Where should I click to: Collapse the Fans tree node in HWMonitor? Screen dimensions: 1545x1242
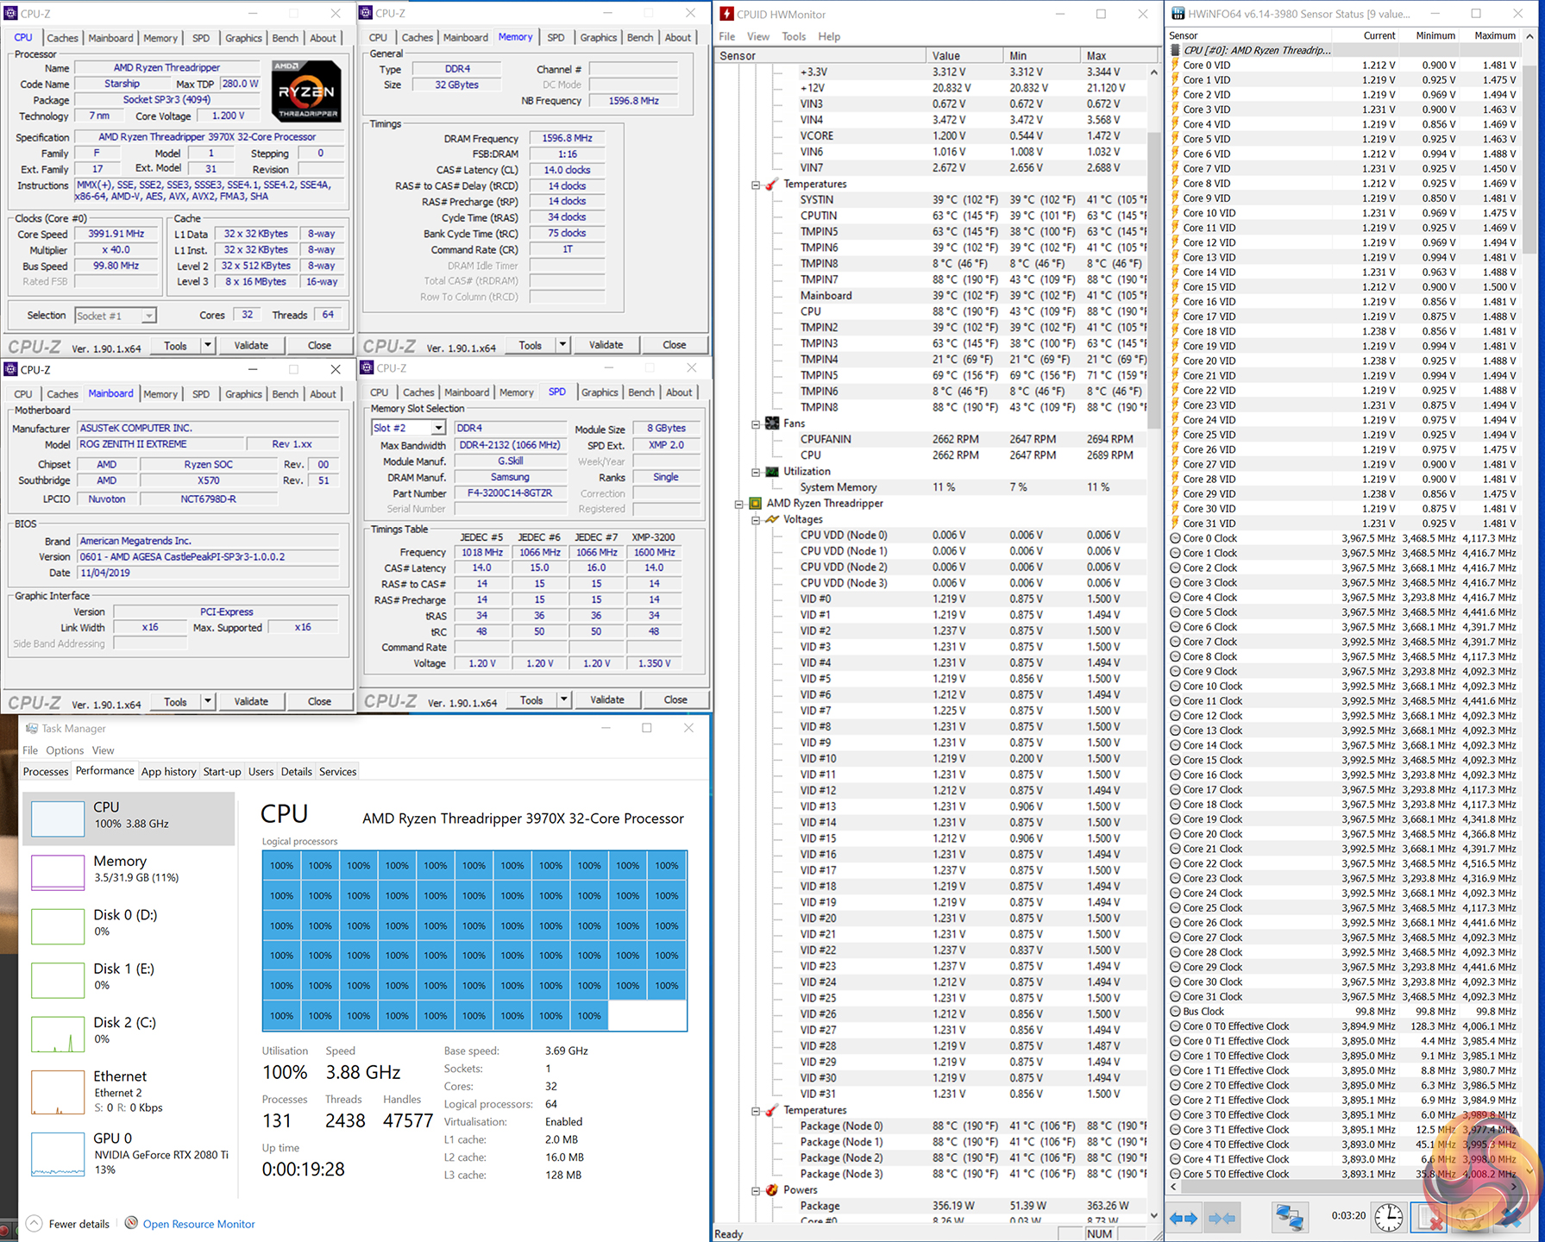pyautogui.click(x=756, y=424)
